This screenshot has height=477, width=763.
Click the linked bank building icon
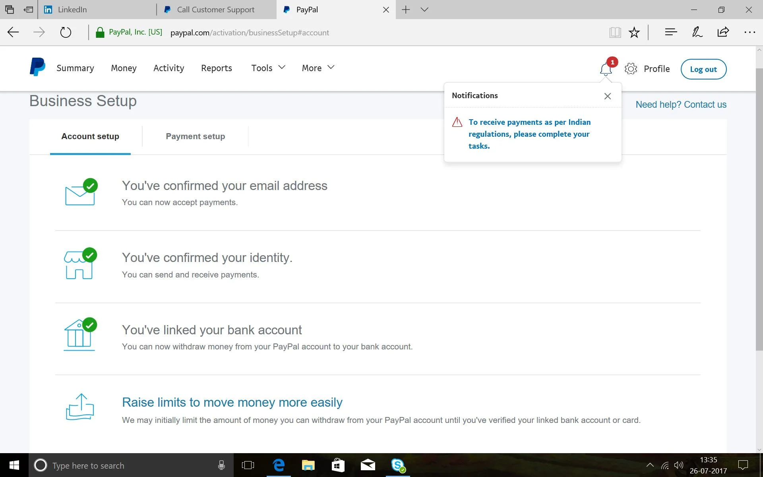(x=80, y=334)
